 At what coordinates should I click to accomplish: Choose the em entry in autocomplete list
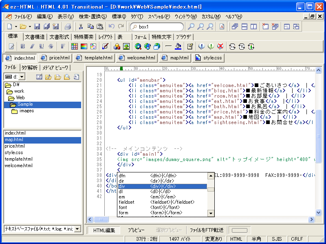pos(163,197)
